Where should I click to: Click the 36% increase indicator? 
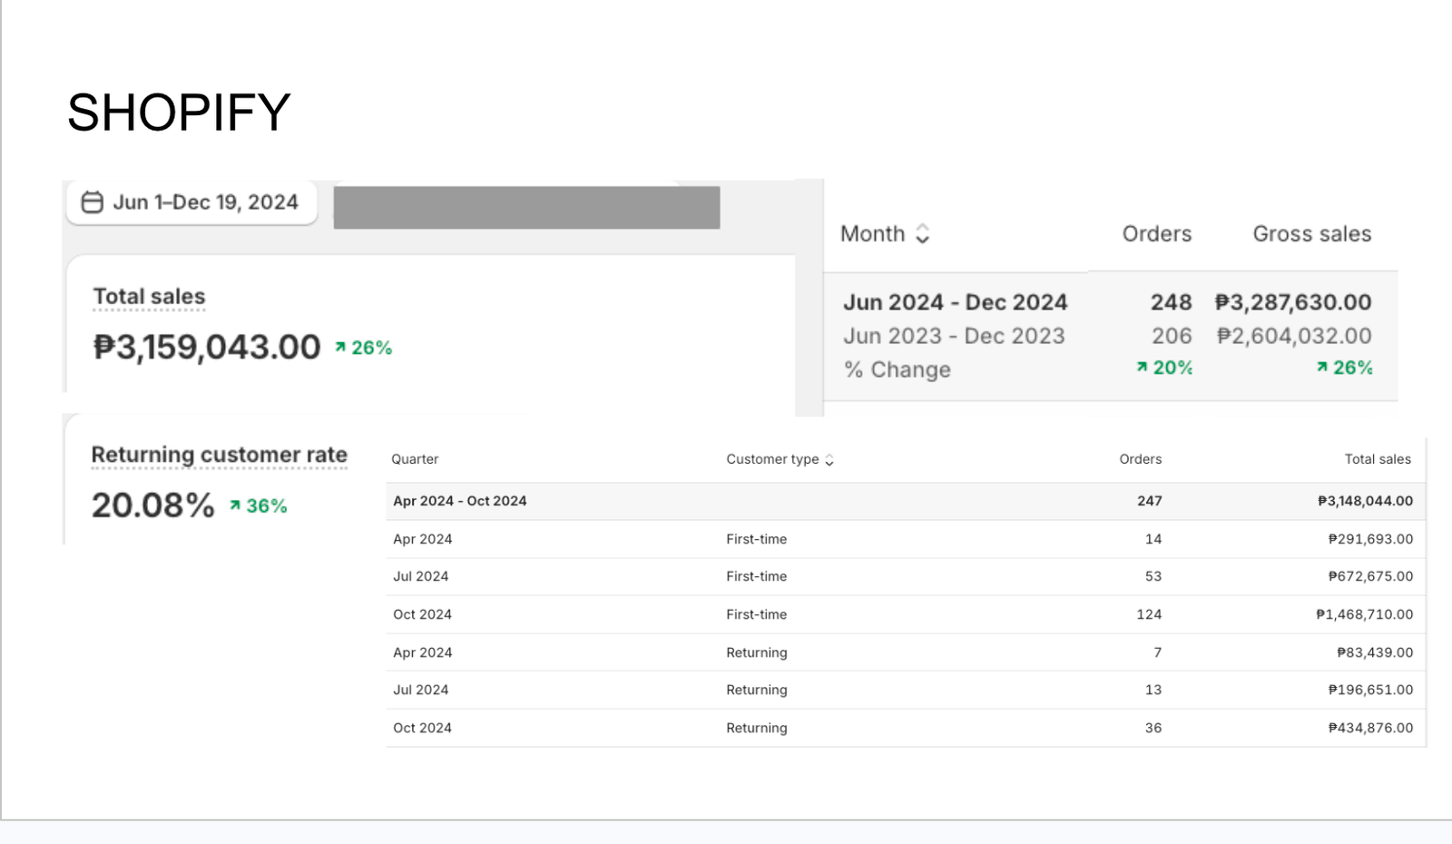[258, 506]
